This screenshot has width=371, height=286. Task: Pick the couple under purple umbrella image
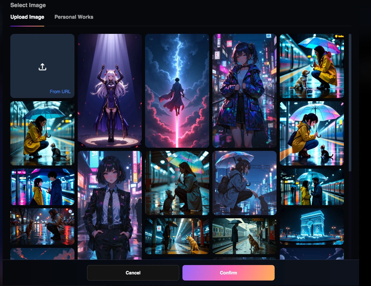[x=42, y=187]
